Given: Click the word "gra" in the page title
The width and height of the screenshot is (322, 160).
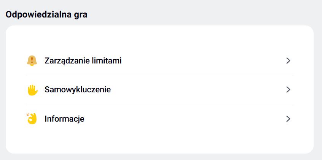Looking at the screenshot, I should 81,15.
